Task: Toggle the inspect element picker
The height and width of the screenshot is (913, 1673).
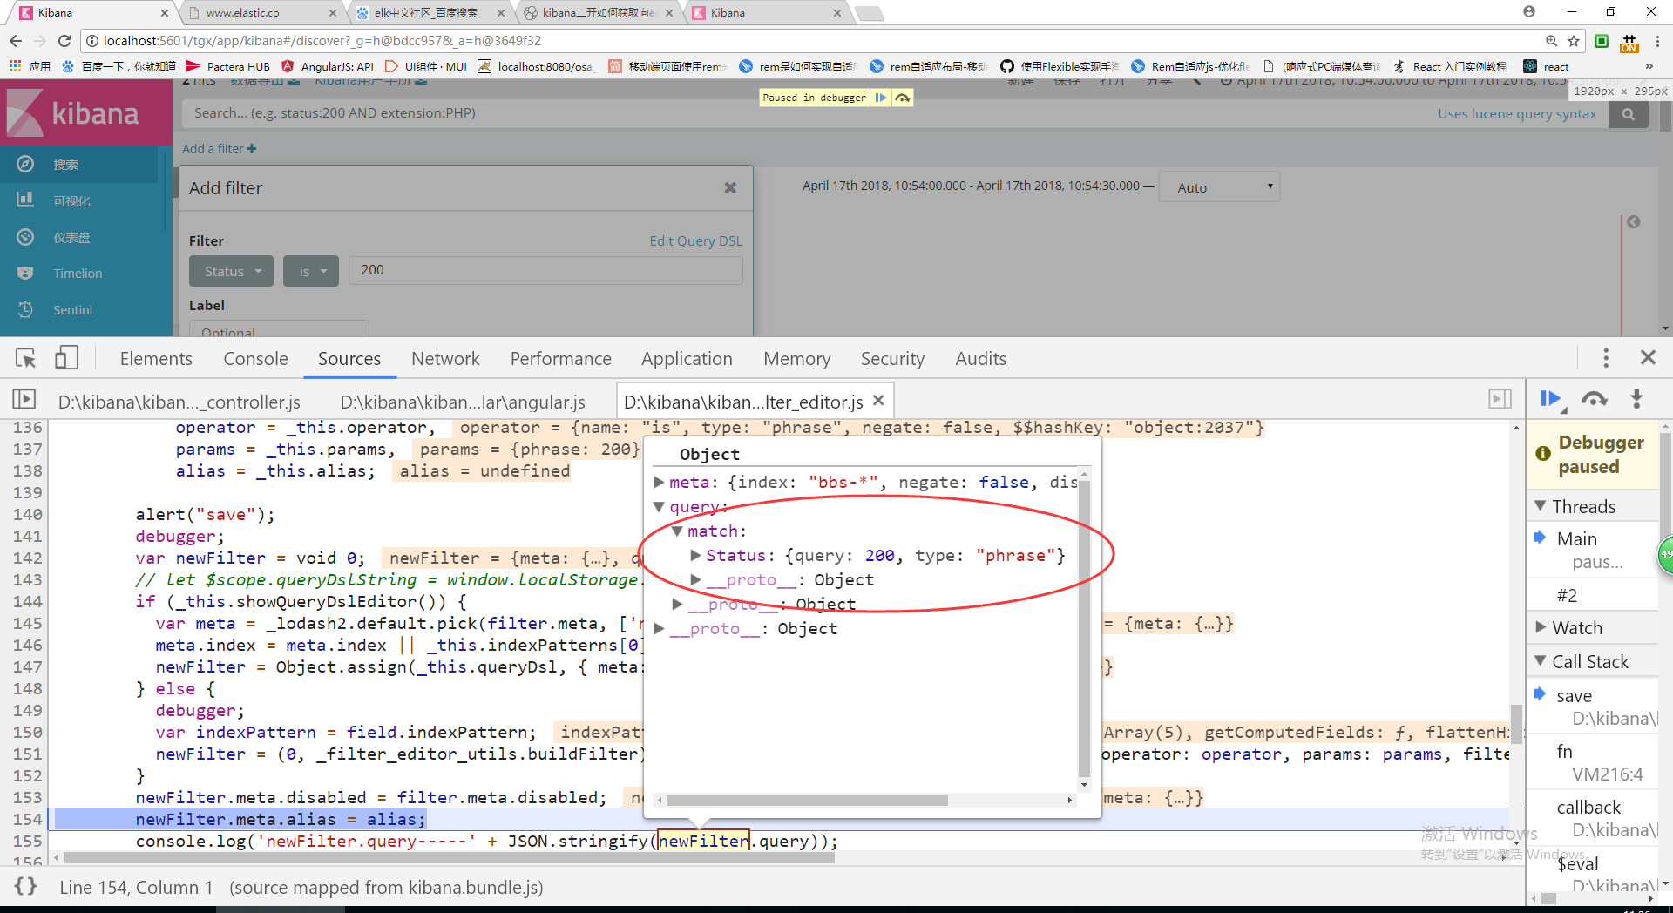Action: 25,358
